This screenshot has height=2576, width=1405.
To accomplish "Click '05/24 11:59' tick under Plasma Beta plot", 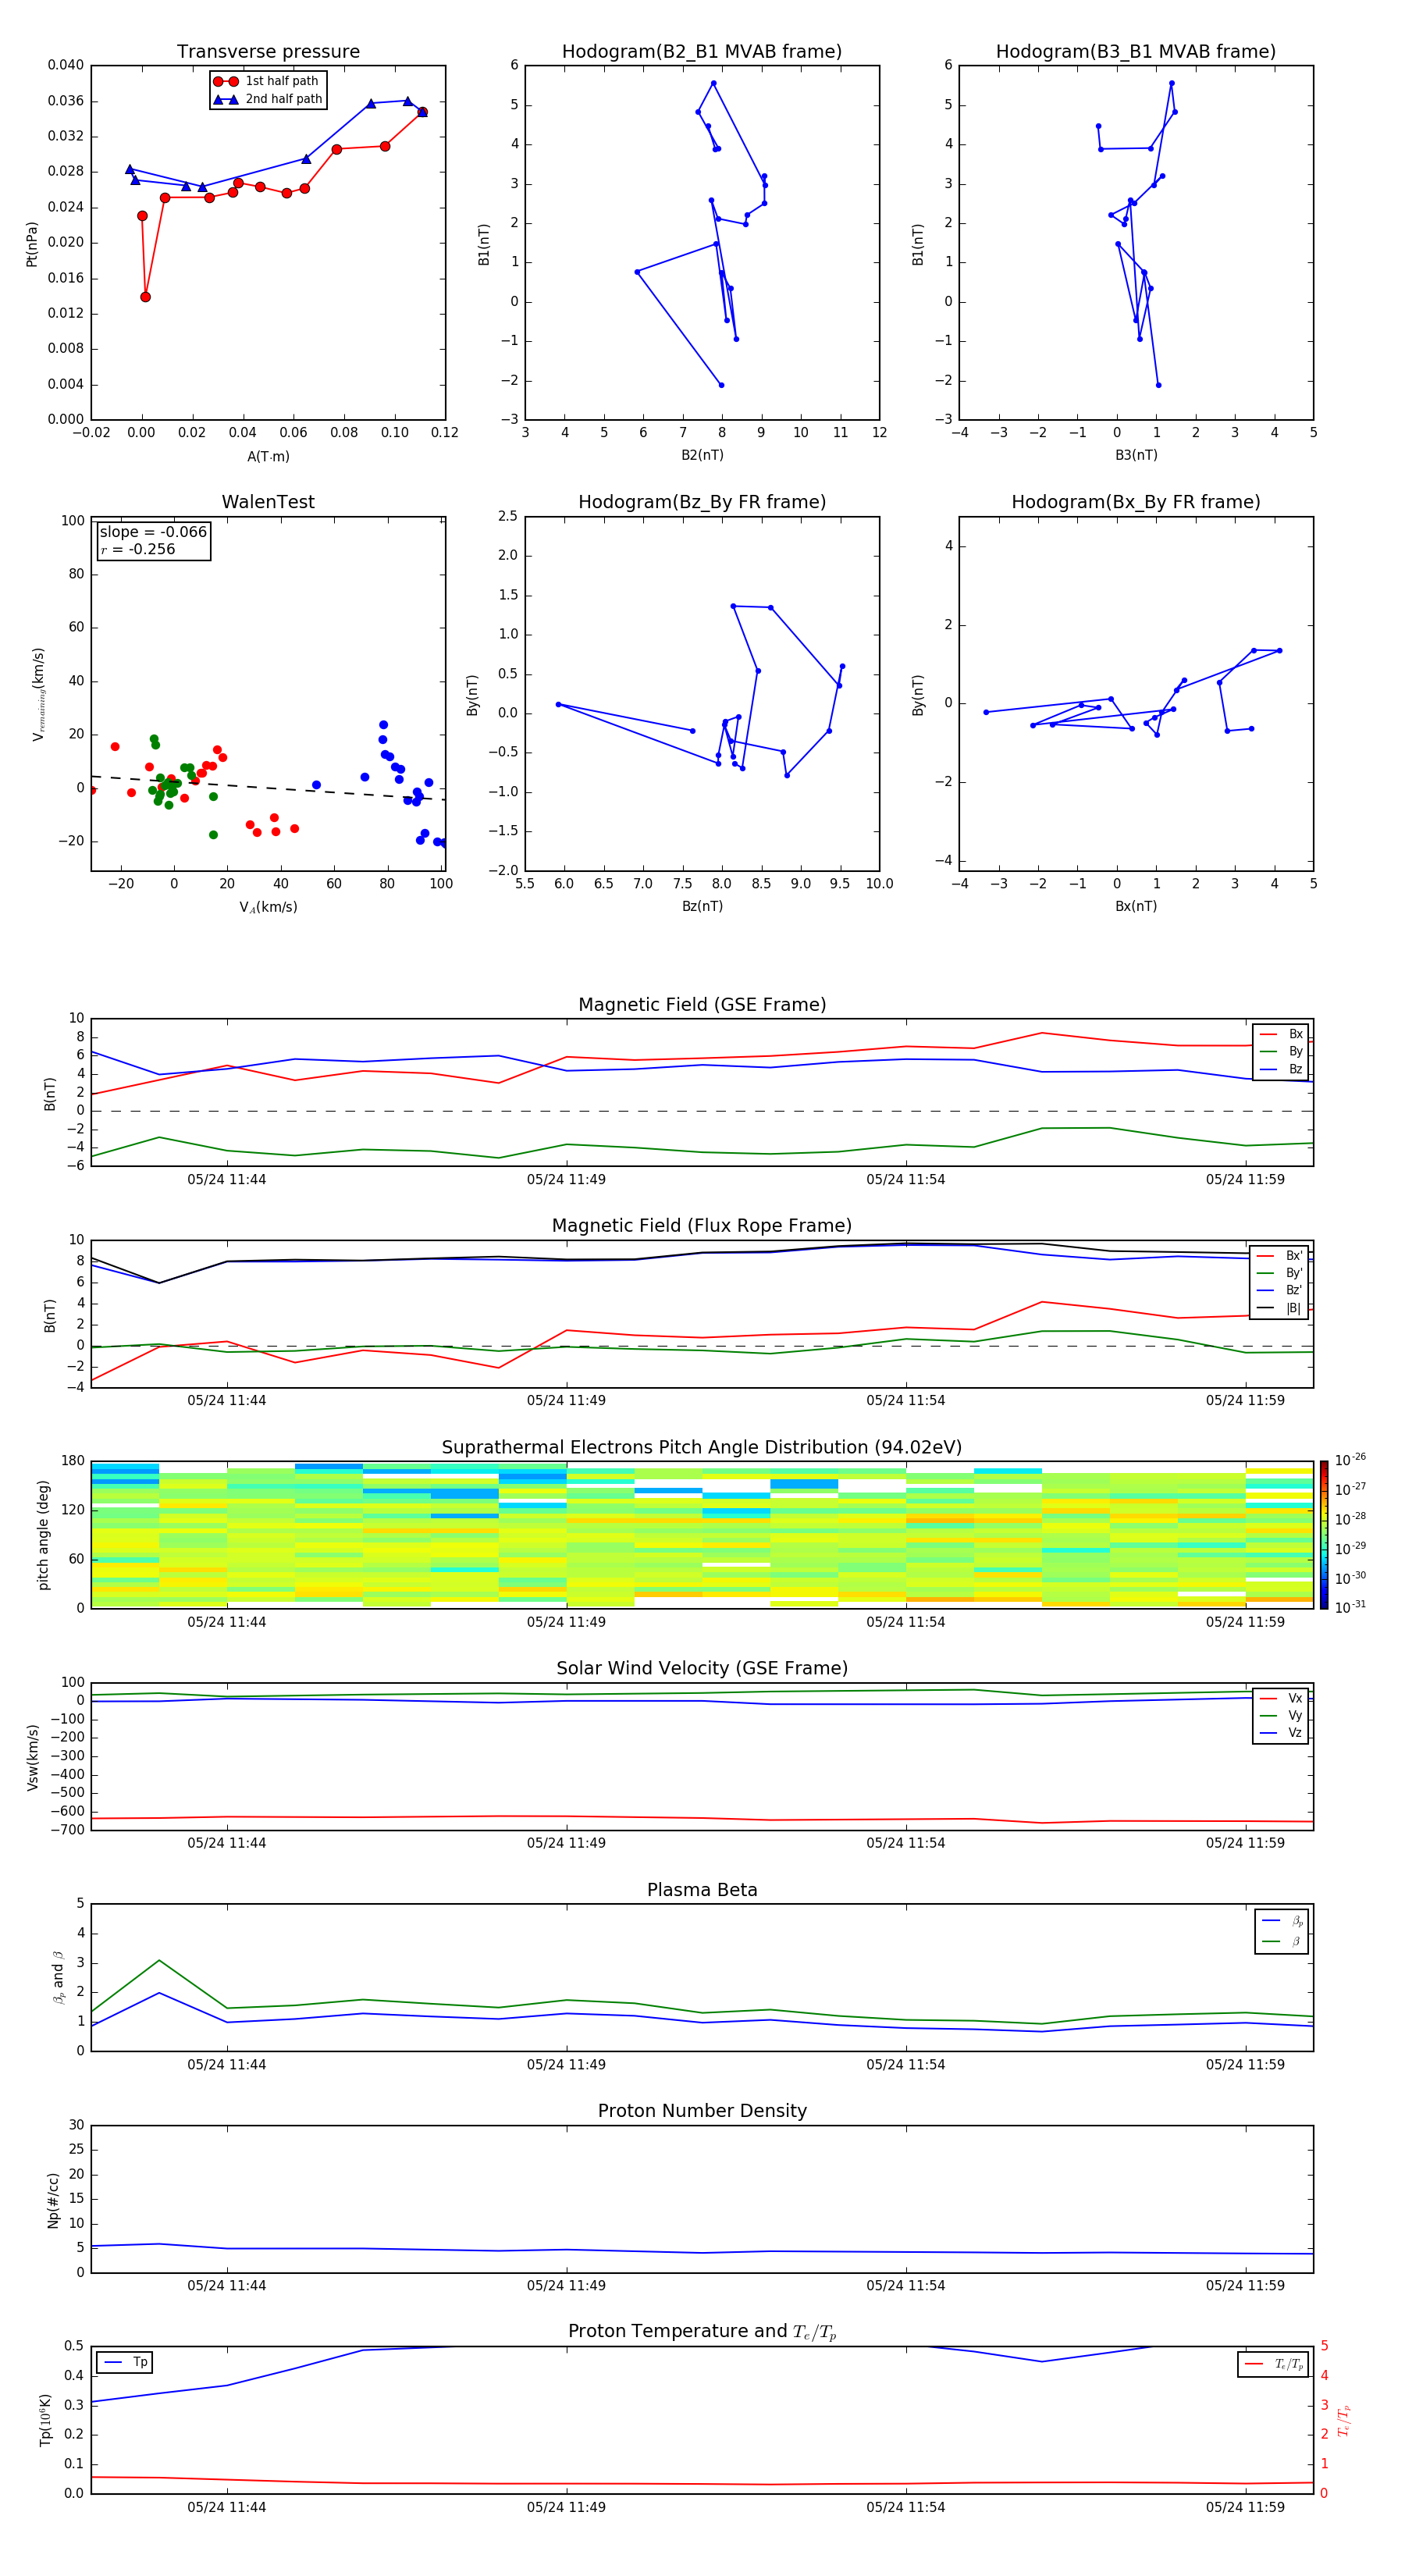I will coord(1245,2065).
